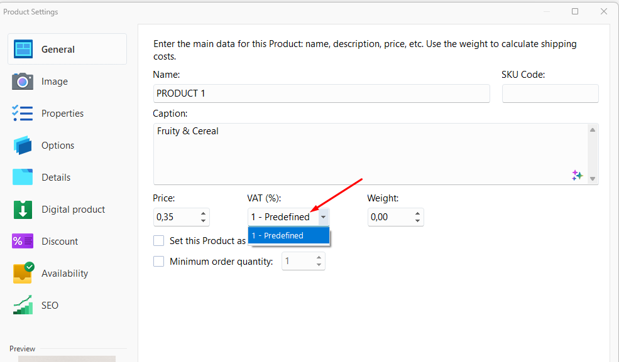Focus the SKU Code text box
Image resolution: width=619 pixels, height=362 pixels.
pos(551,93)
